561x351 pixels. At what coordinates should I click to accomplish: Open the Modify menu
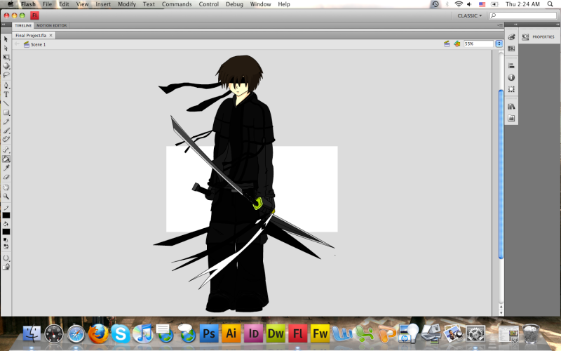[127, 4]
